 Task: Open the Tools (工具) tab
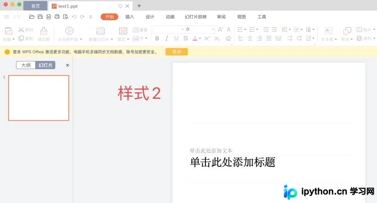pos(262,17)
